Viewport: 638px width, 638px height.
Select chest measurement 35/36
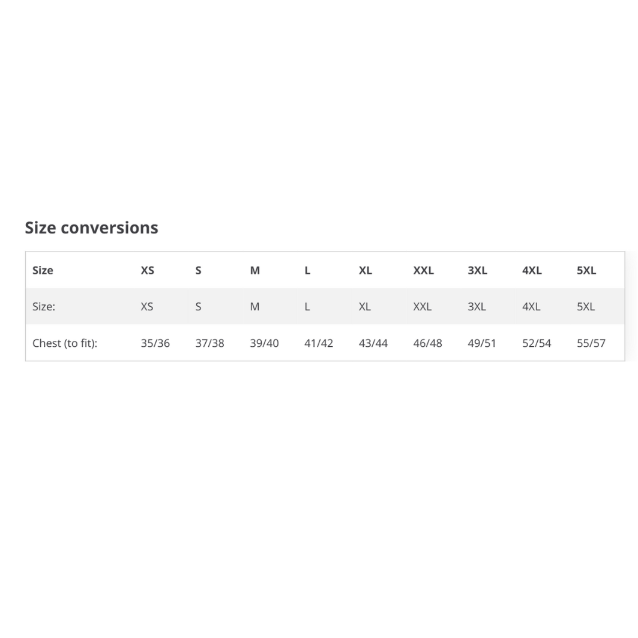(155, 343)
